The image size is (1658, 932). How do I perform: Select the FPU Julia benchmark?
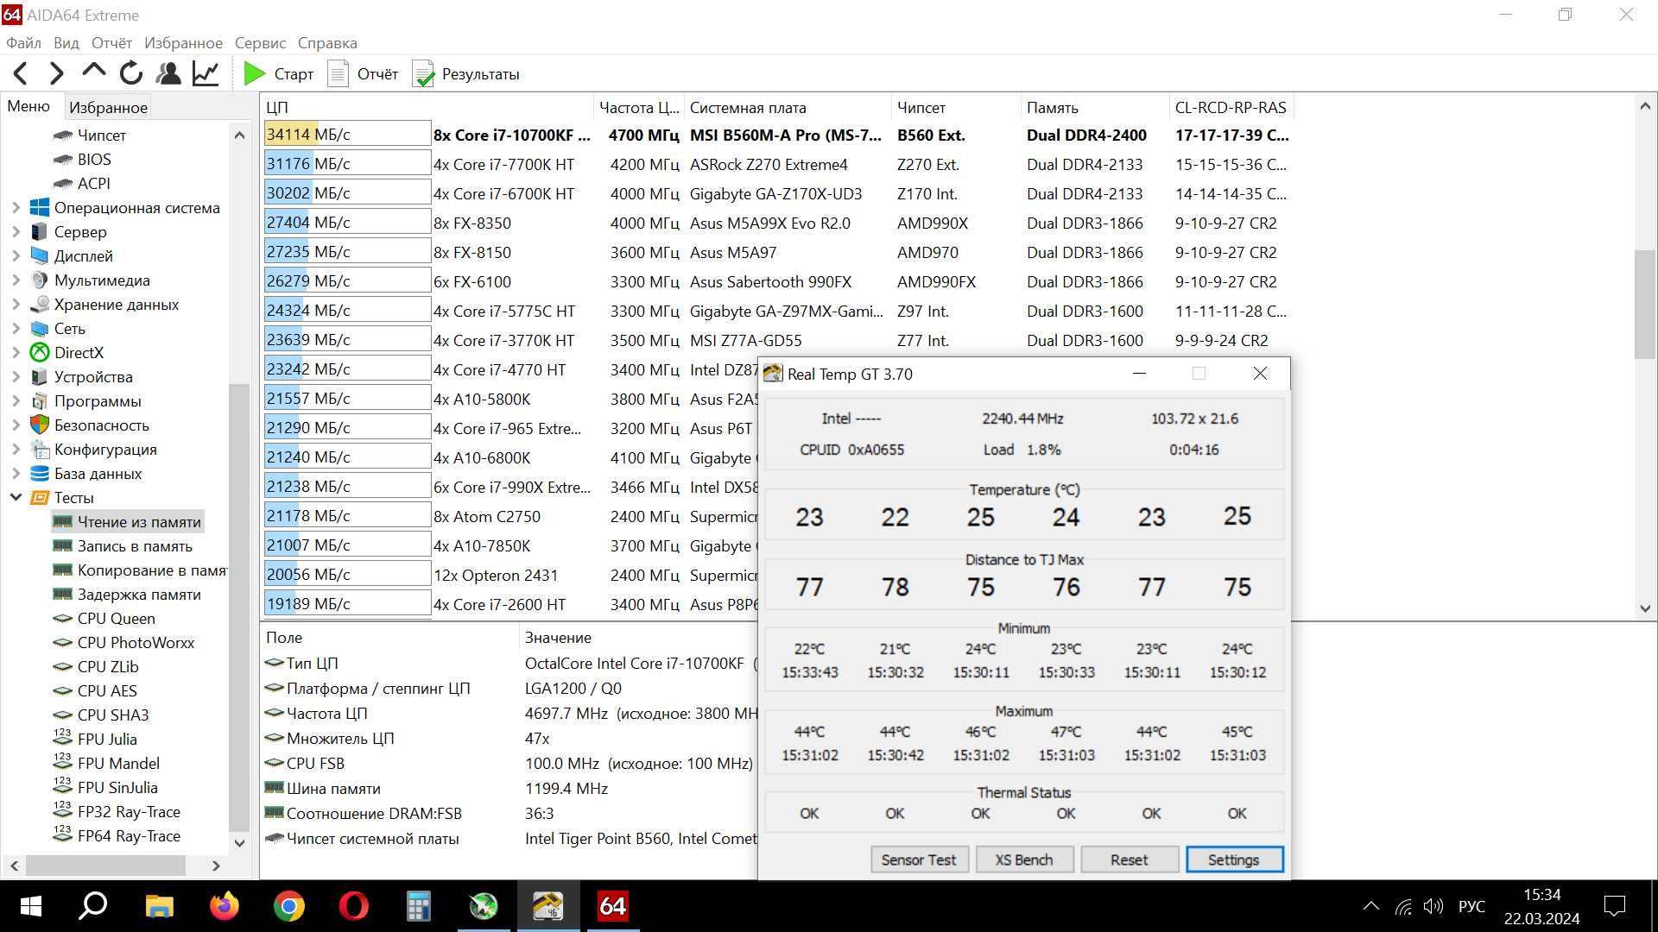coord(95,740)
